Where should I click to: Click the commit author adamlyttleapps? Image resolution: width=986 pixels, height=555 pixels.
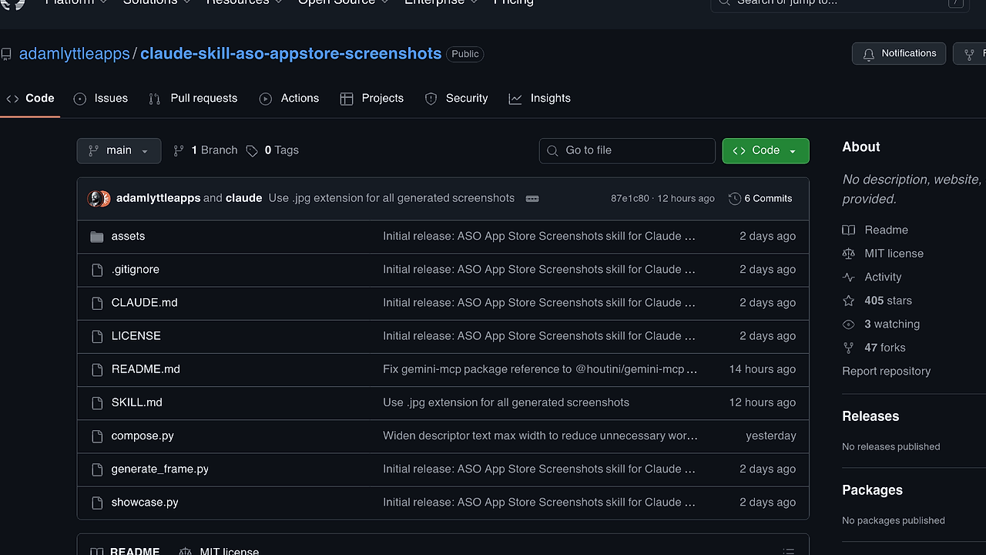tap(158, 198)
